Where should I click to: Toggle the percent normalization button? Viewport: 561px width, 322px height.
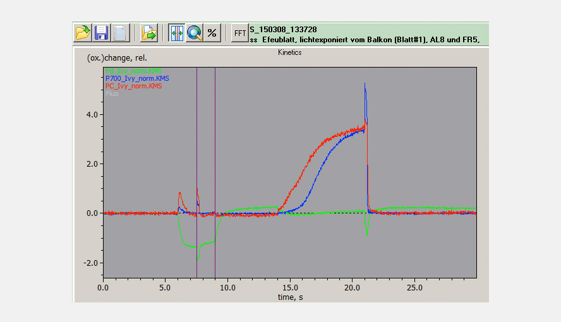[212, 33]
